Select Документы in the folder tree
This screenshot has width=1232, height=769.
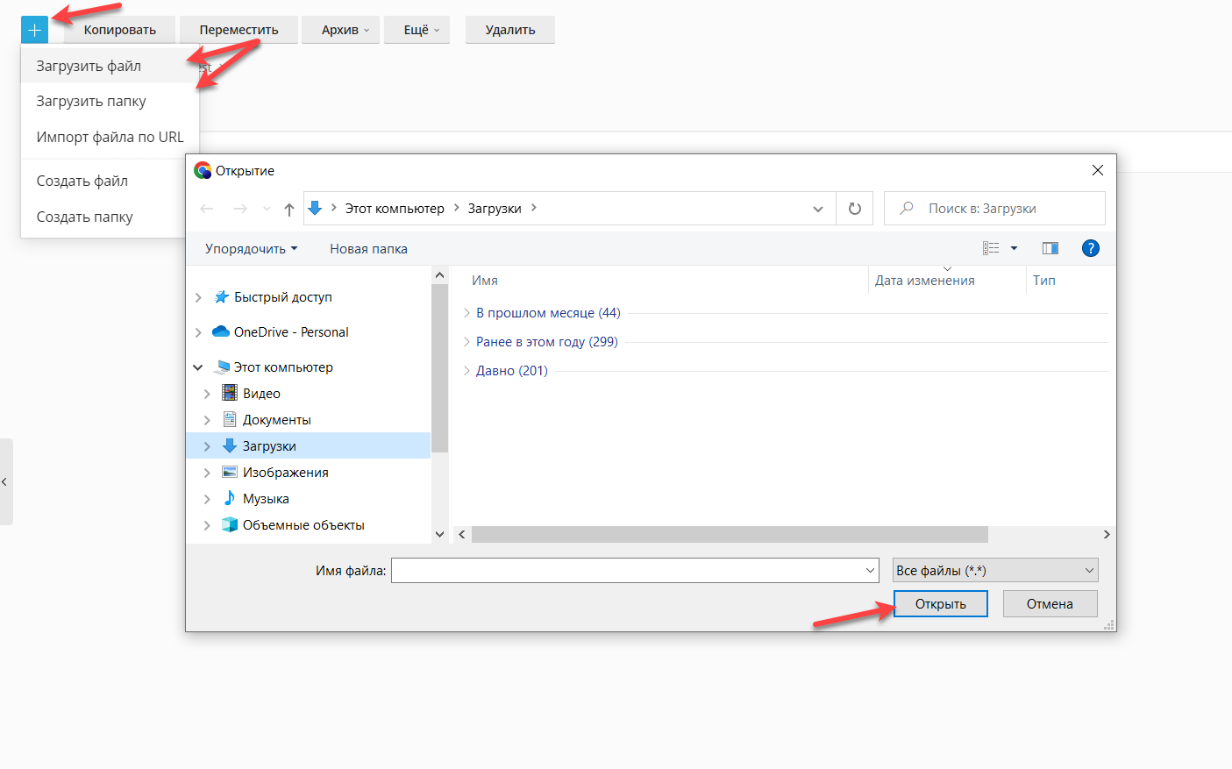click(276, 420)
